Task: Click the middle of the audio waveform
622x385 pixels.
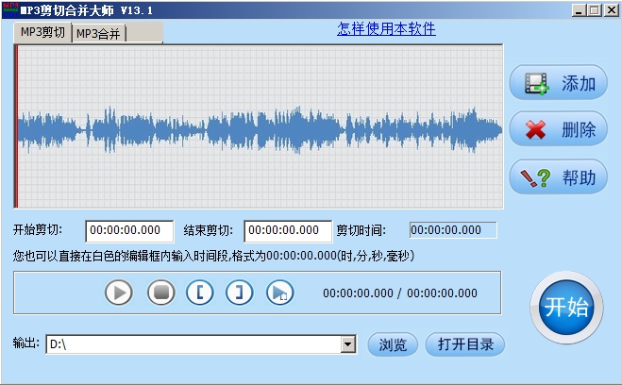Action: point(260,126)
